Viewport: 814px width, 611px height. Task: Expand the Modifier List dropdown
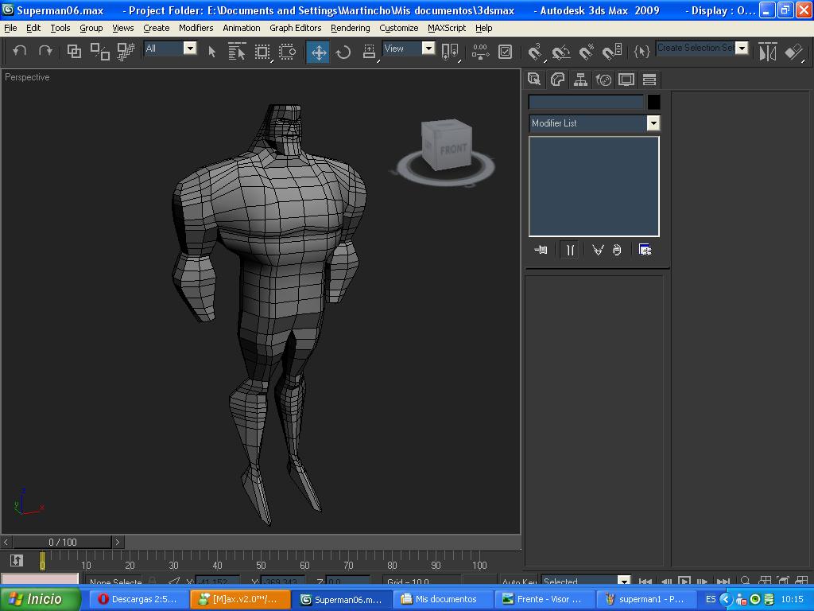[653, 123]
